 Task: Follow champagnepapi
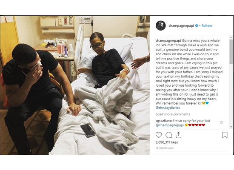(207, 25)
